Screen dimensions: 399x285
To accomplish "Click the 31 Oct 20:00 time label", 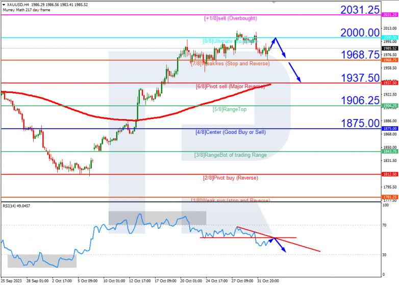I will click(x=268, y=281).
